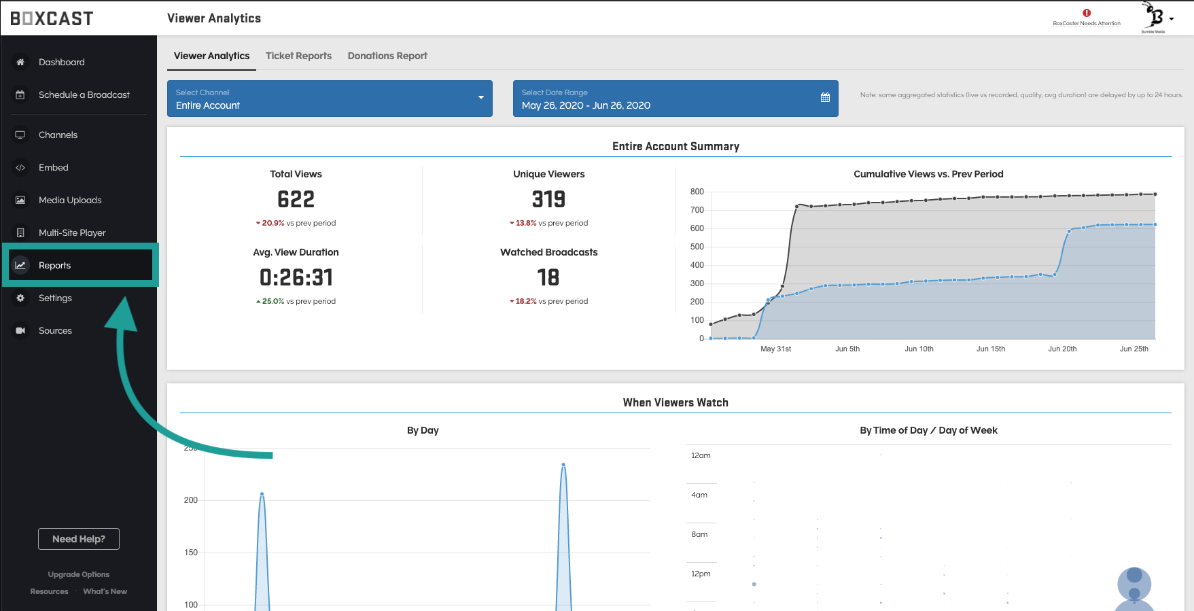Click the Sources camera icon
1194x611 pixels.
(20, 331)
